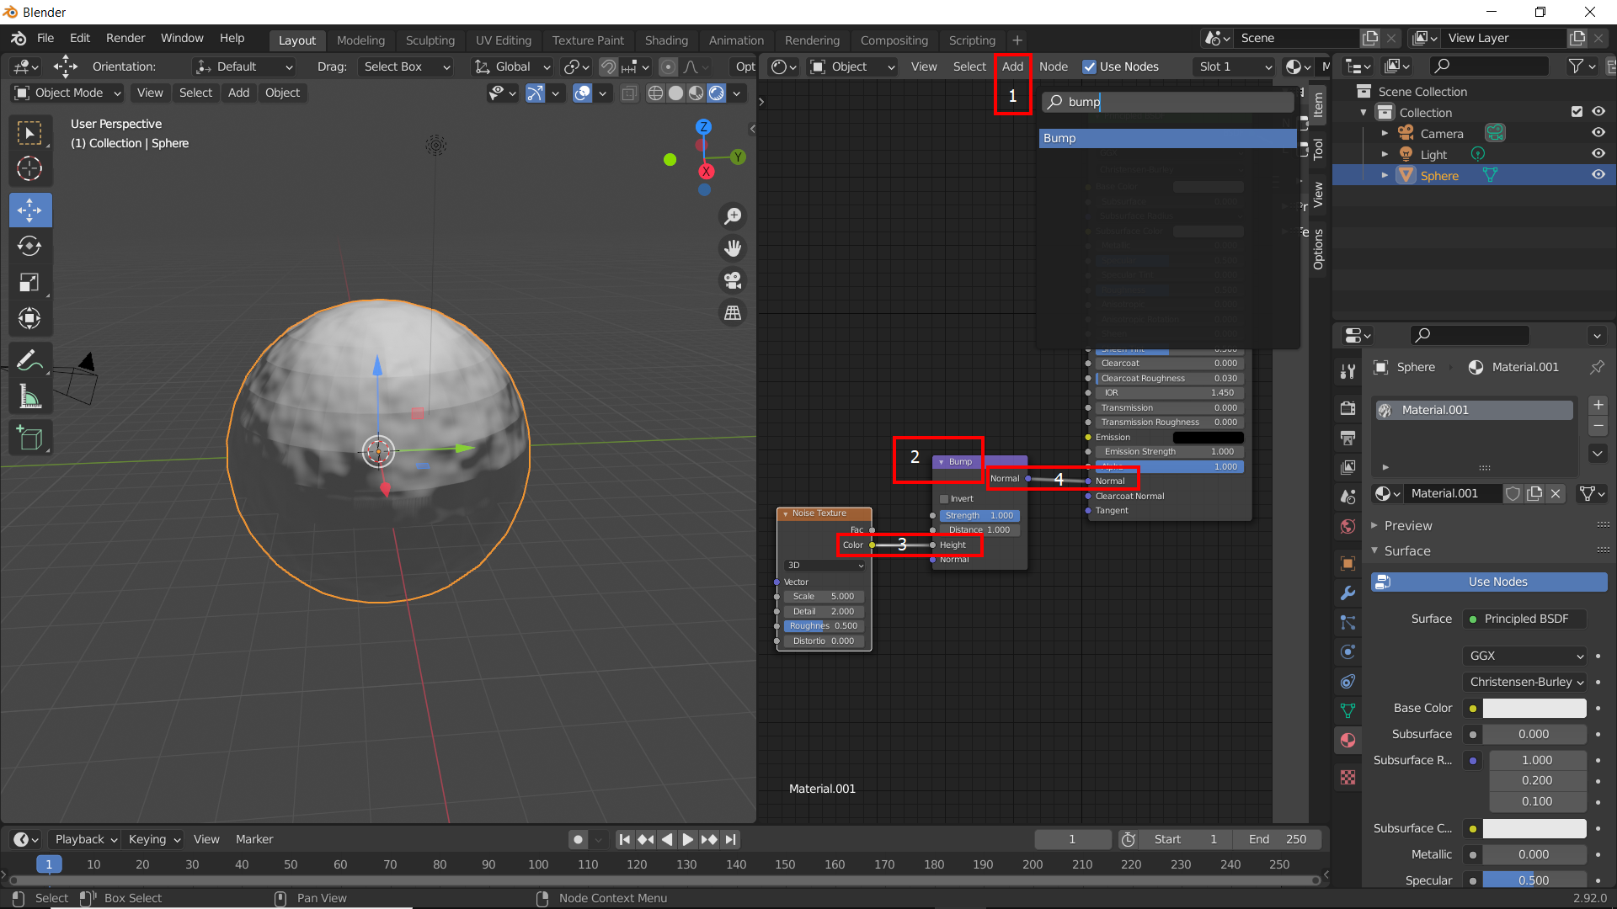Image resolution: width=1617 pixels, height=909 pixels.
Task: Toggle camera view icon in viewport
Action: 733,280
